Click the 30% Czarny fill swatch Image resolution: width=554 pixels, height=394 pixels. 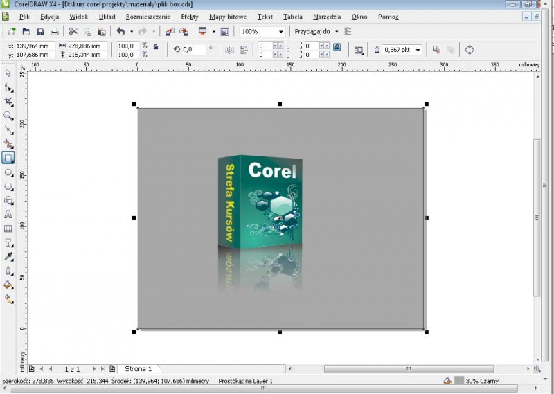coord(459,381)
